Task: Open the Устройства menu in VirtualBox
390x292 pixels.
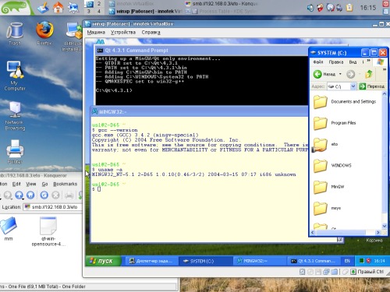Action: [x=123, y=33]
